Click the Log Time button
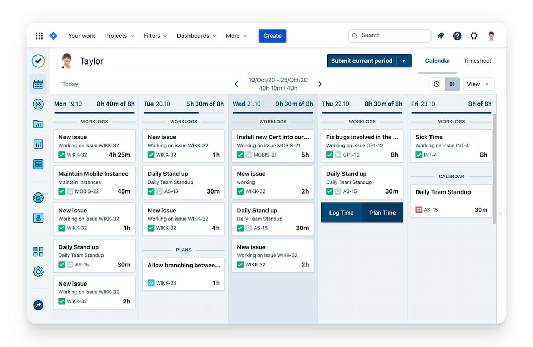533x347 pixels. click(x=342, y=213)
